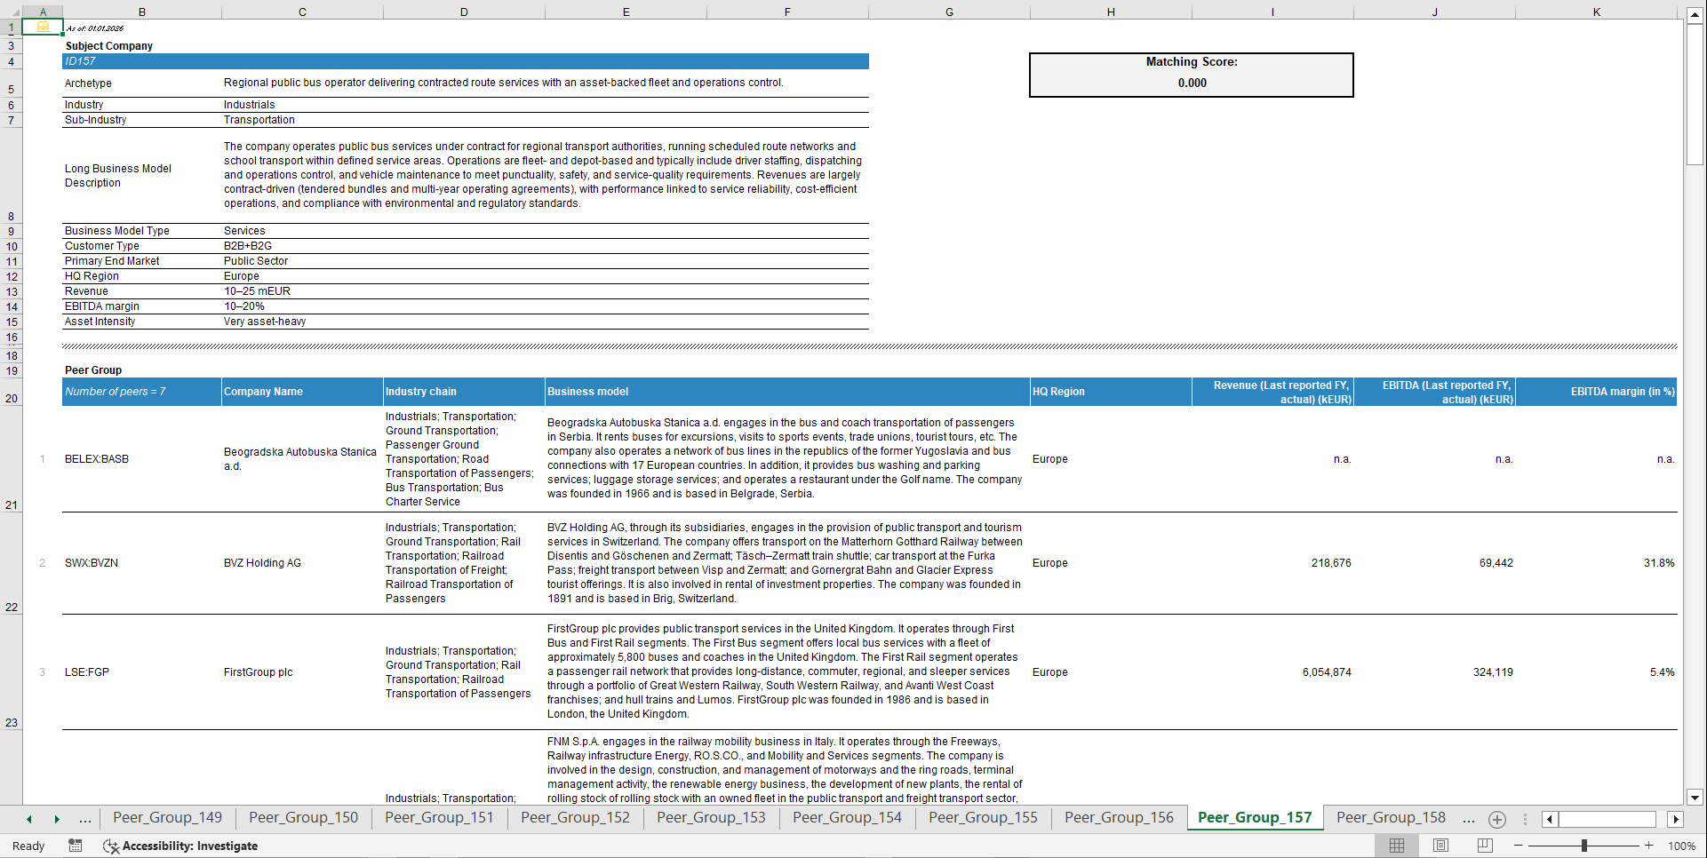Switch to Normal view in the status bar
The height and width of the screenshot is (858, 1707).
point(1396,846)
